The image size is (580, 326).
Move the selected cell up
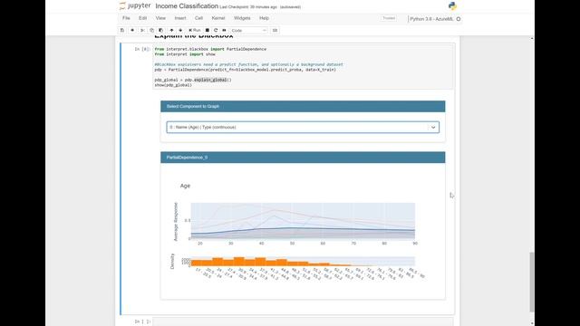[171, 30]
